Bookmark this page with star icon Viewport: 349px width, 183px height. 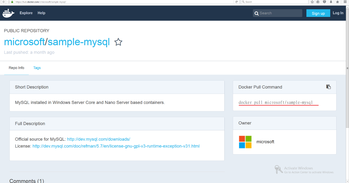tap(312, 2)
